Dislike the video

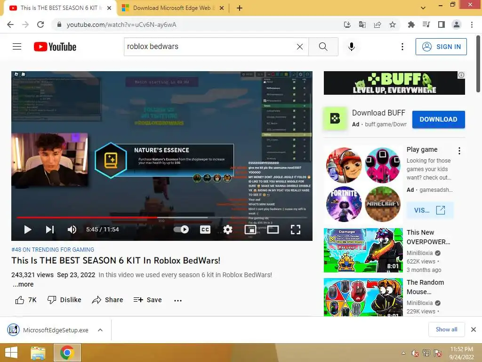pyautogui.click(x=64, y=300)
